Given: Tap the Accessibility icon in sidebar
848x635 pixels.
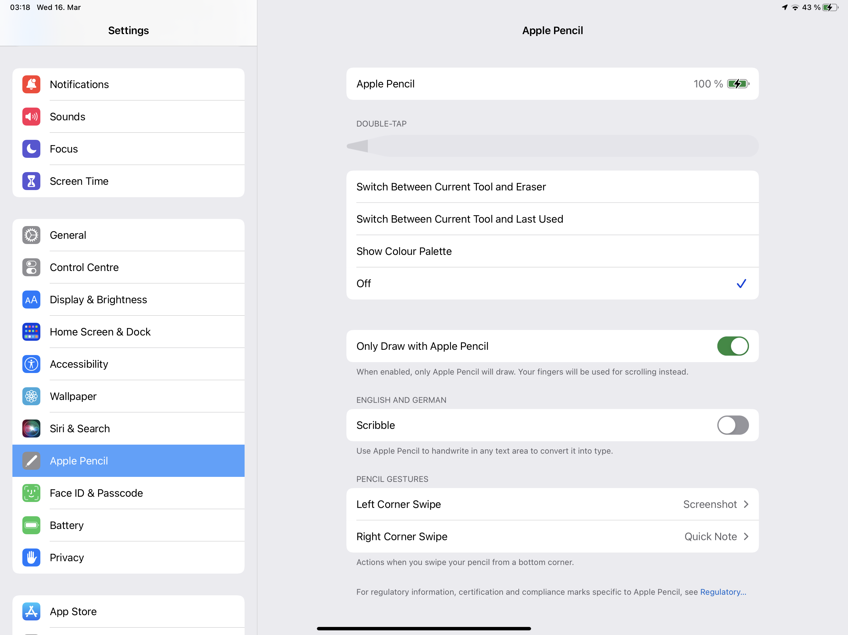Looking at the screenshot, I should pos(31,364).
